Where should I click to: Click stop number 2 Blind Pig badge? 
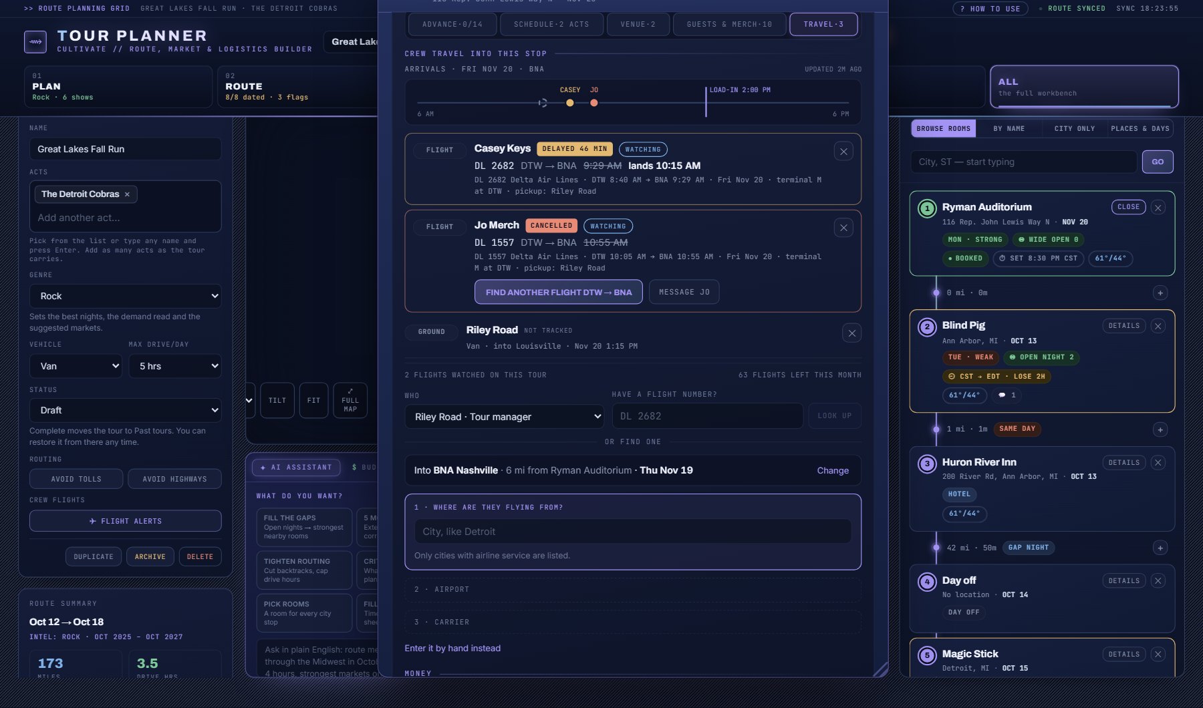coord(927,327)
